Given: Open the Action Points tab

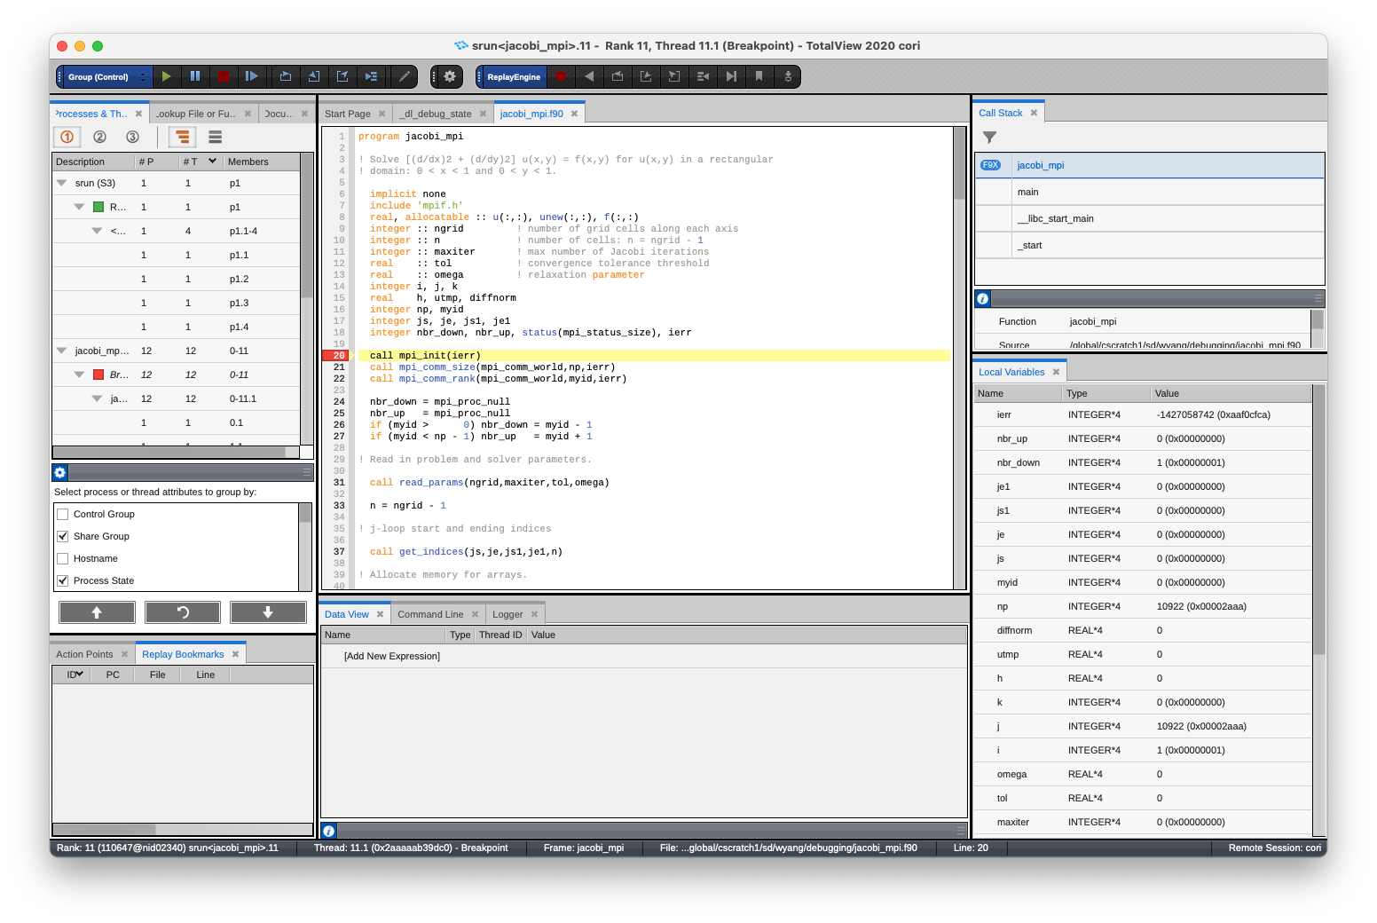Looking at the screenshot, I should pos(85,654).
